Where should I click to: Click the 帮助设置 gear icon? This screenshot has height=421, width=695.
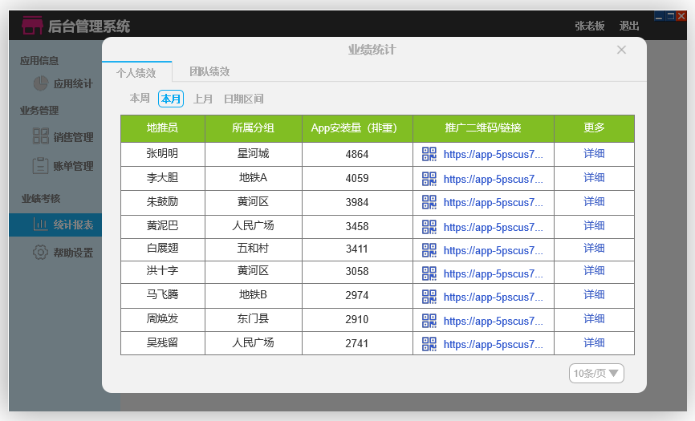[40, 253]
